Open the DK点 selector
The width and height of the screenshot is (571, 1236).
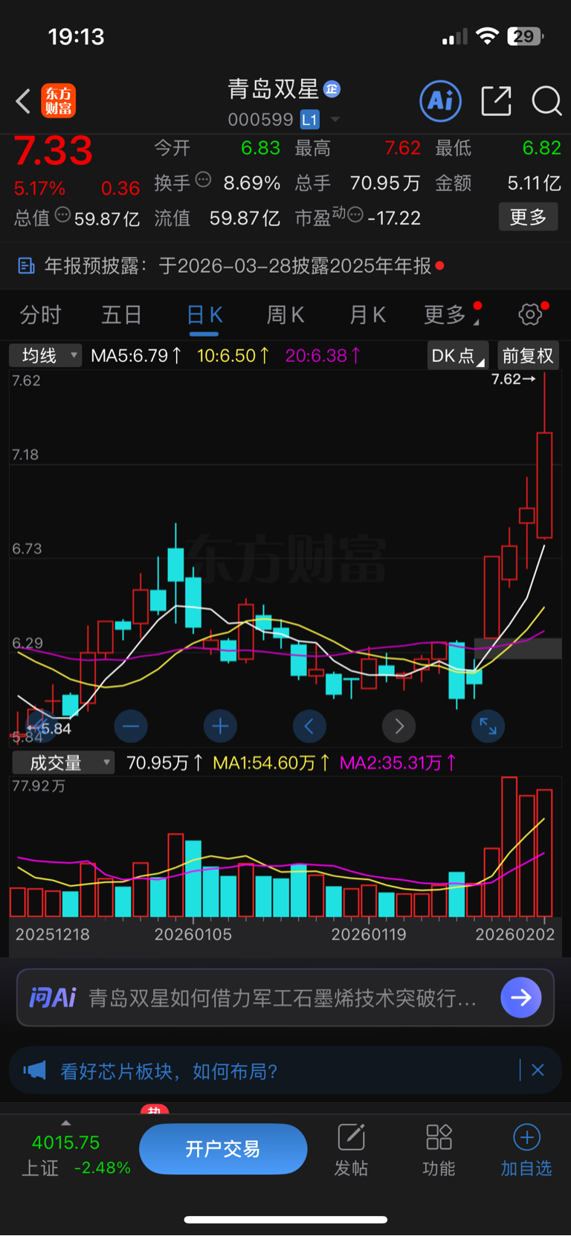(457, 355)
